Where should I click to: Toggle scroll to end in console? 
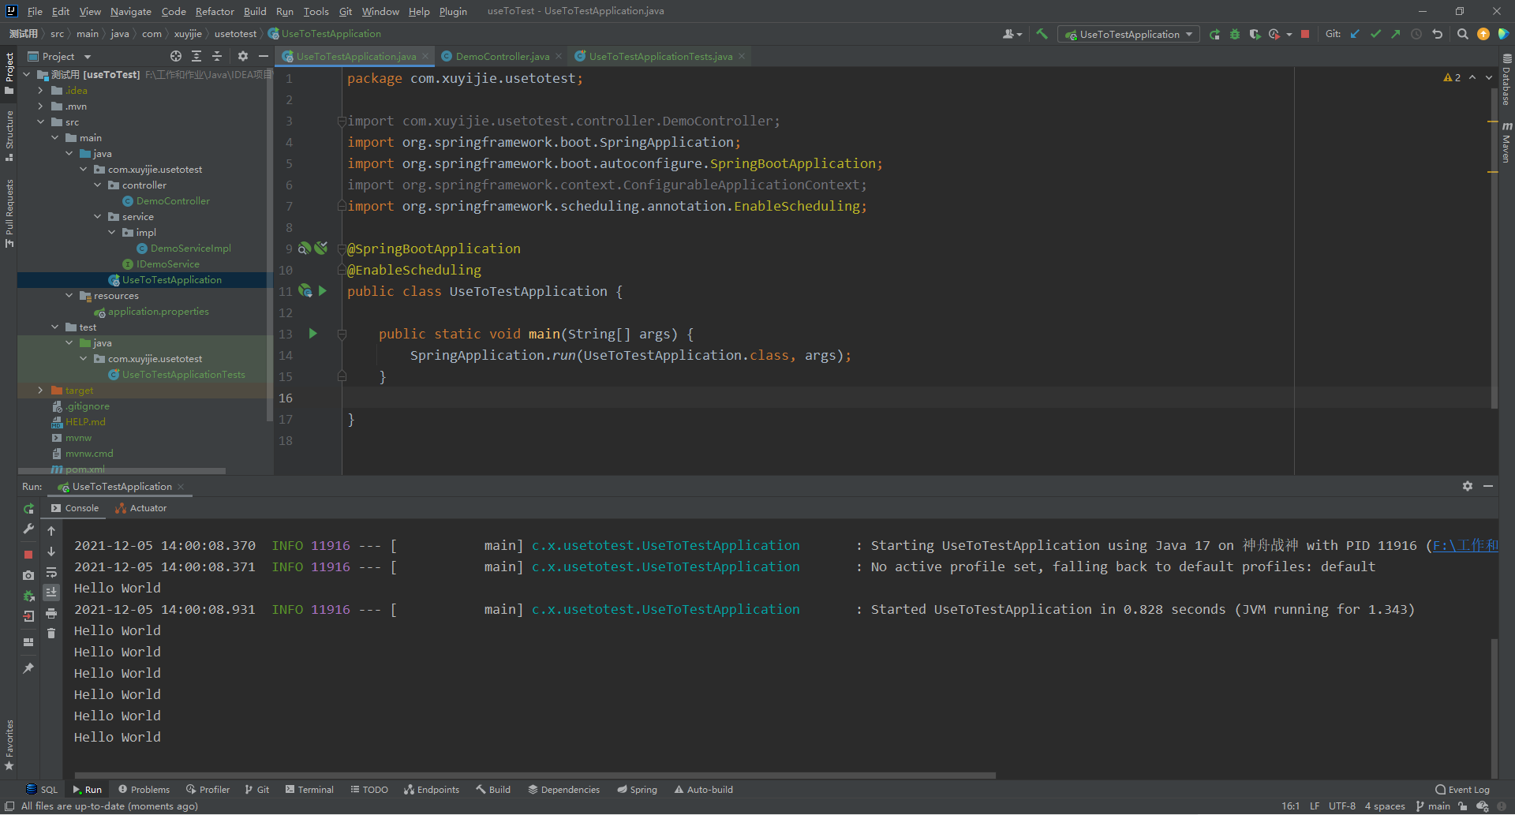coord(51,592)
